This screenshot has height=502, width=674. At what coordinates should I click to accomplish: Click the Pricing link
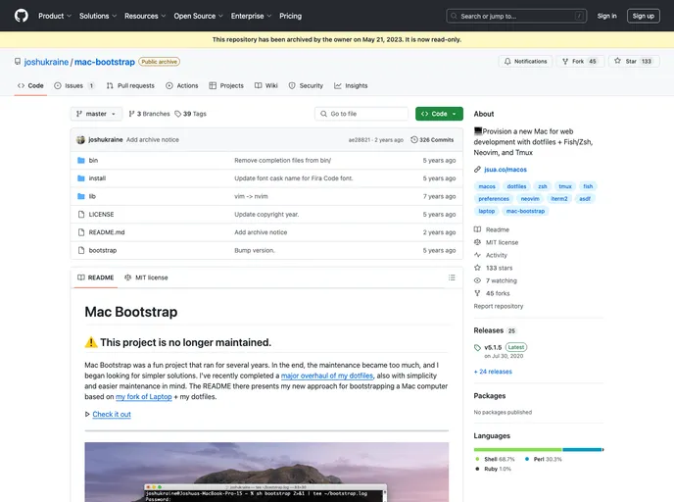pos(291,16)
